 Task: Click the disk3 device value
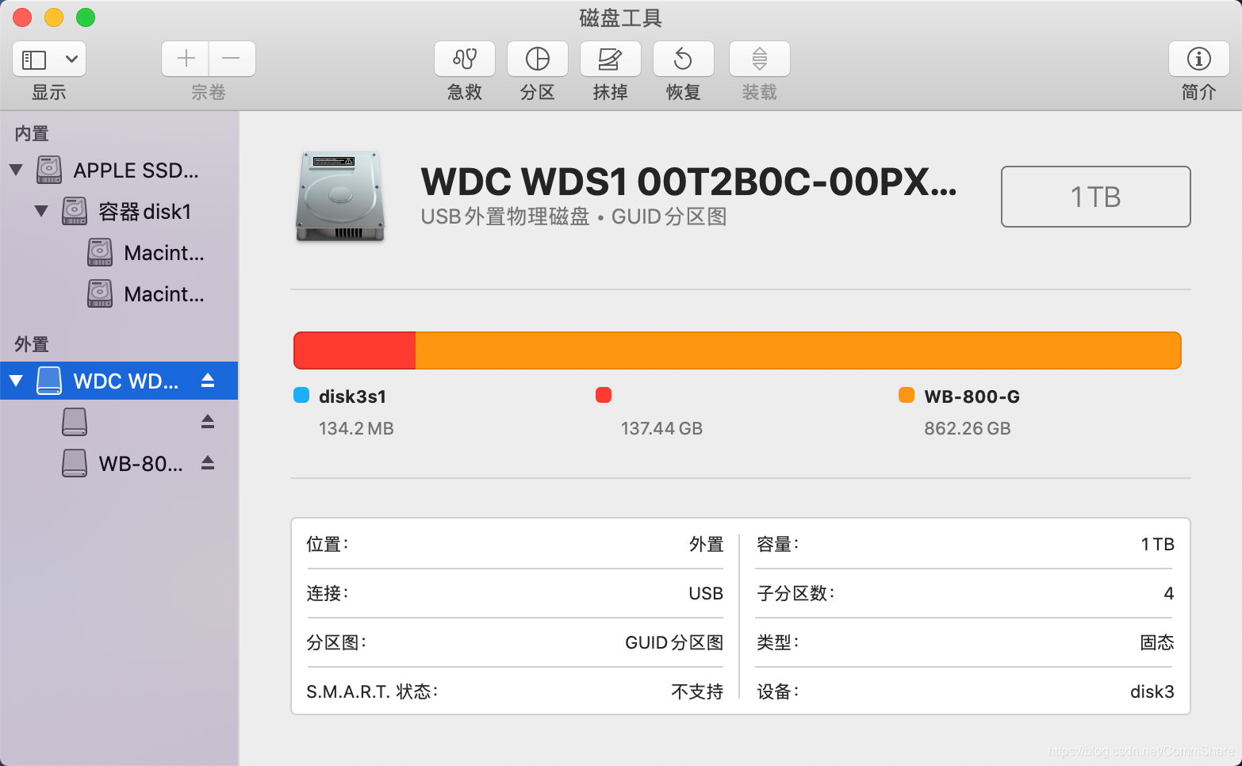(x=1152, y=691)
